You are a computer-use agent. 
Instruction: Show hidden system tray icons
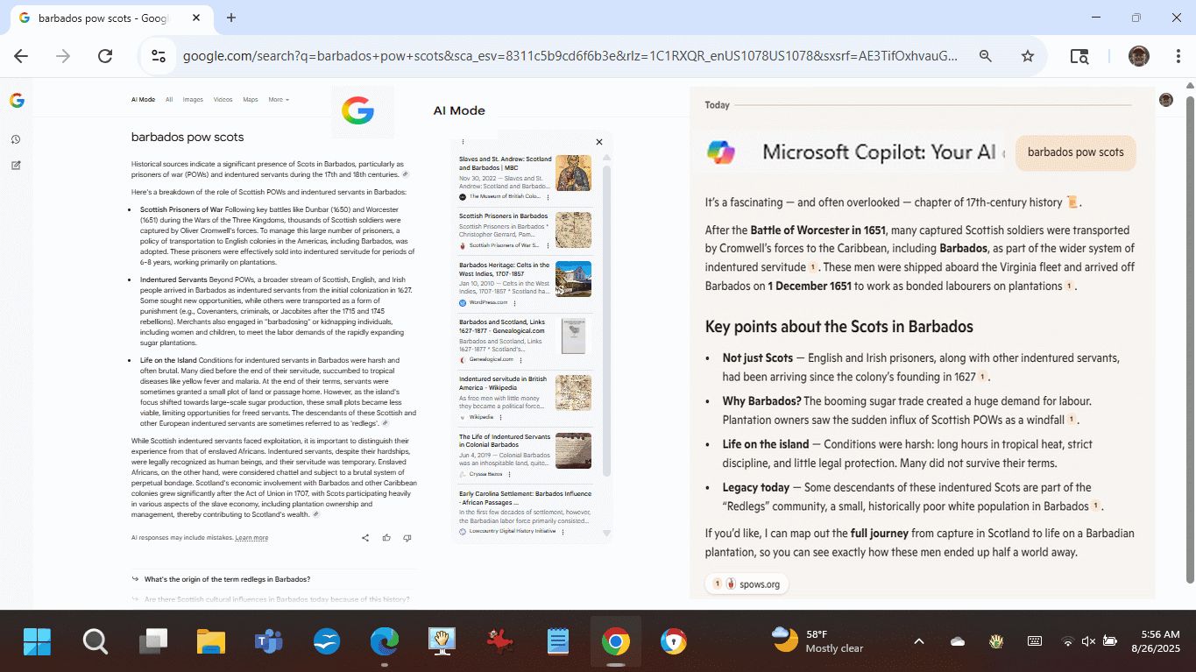(x=918, y=641)
